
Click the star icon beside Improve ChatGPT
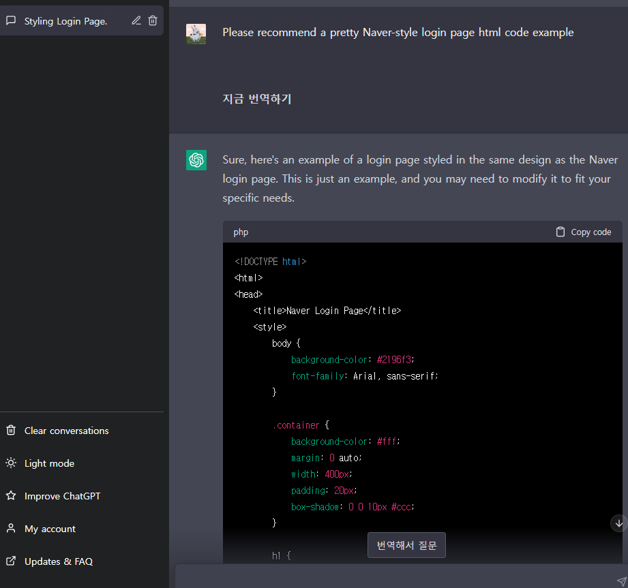coord(11,495)
